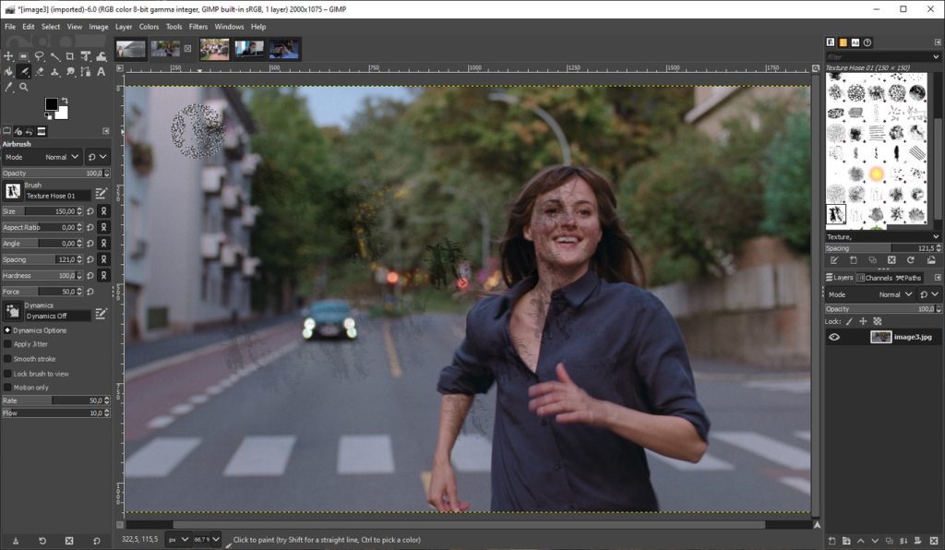Reset colors to default black and white
This screenshot has height=550, width=945.
click(48, 116)
